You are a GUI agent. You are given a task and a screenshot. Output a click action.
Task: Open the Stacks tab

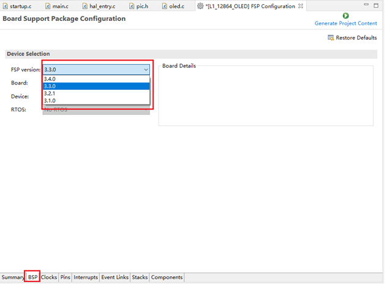140,278
